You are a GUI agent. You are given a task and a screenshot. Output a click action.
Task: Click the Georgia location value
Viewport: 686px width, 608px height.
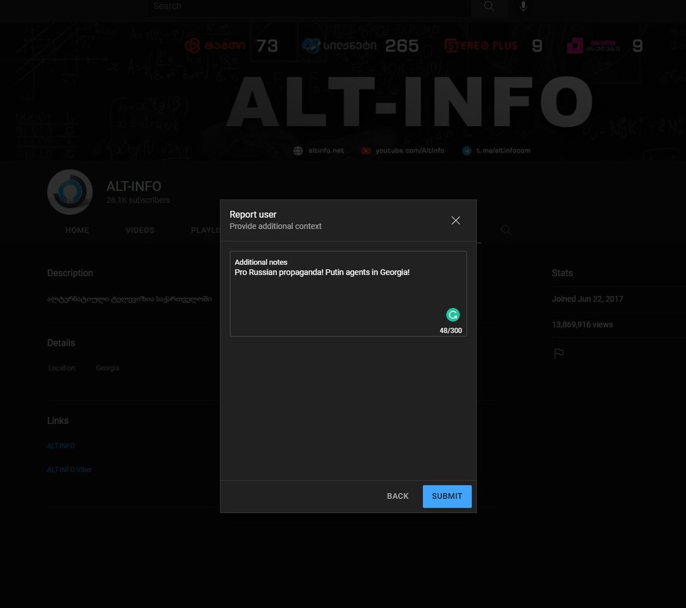[x=107, y=368]
